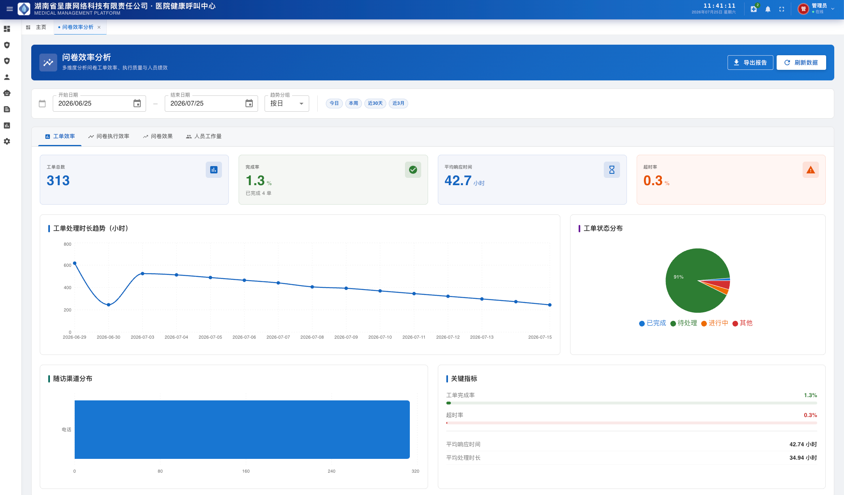
Task: Open the medical kit icon with badge
Action: (754, 9)
